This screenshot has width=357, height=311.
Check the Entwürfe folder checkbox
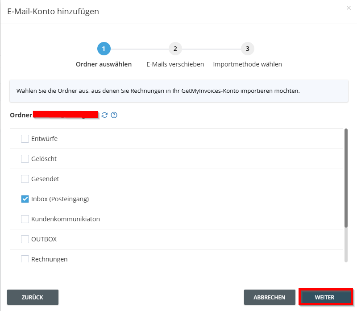[25, 139]
